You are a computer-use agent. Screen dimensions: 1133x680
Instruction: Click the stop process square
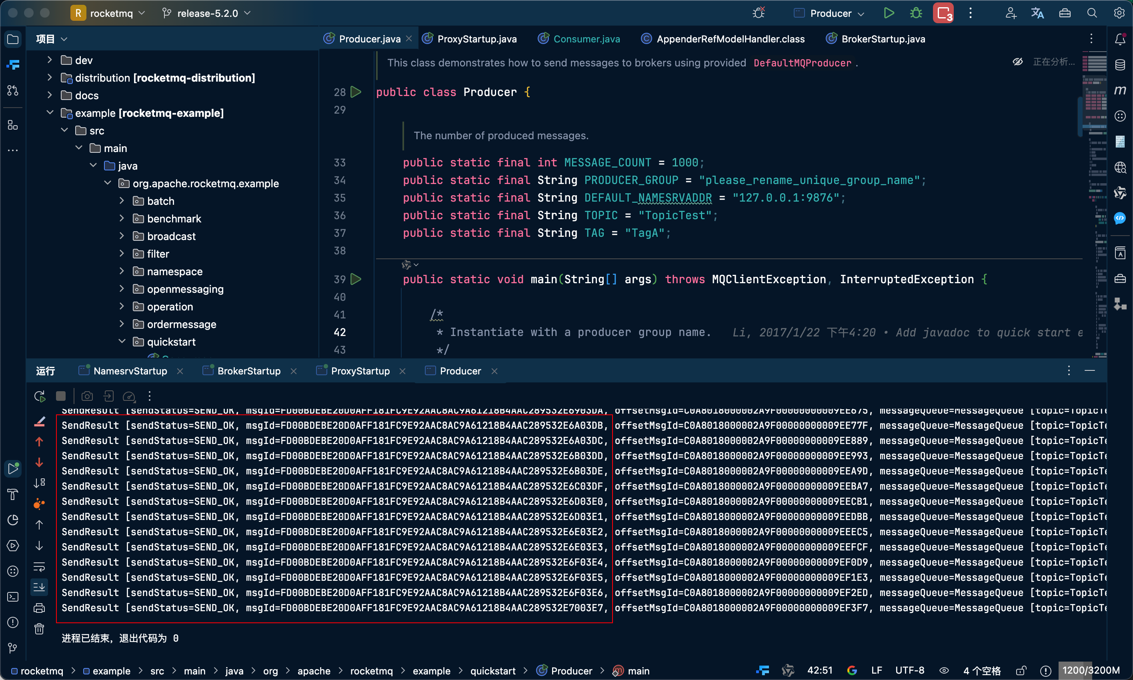pos(61,396)
